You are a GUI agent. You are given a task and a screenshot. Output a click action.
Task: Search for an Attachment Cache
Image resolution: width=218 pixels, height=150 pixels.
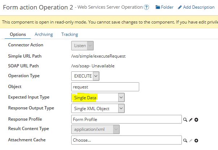(x=185, y=140)
